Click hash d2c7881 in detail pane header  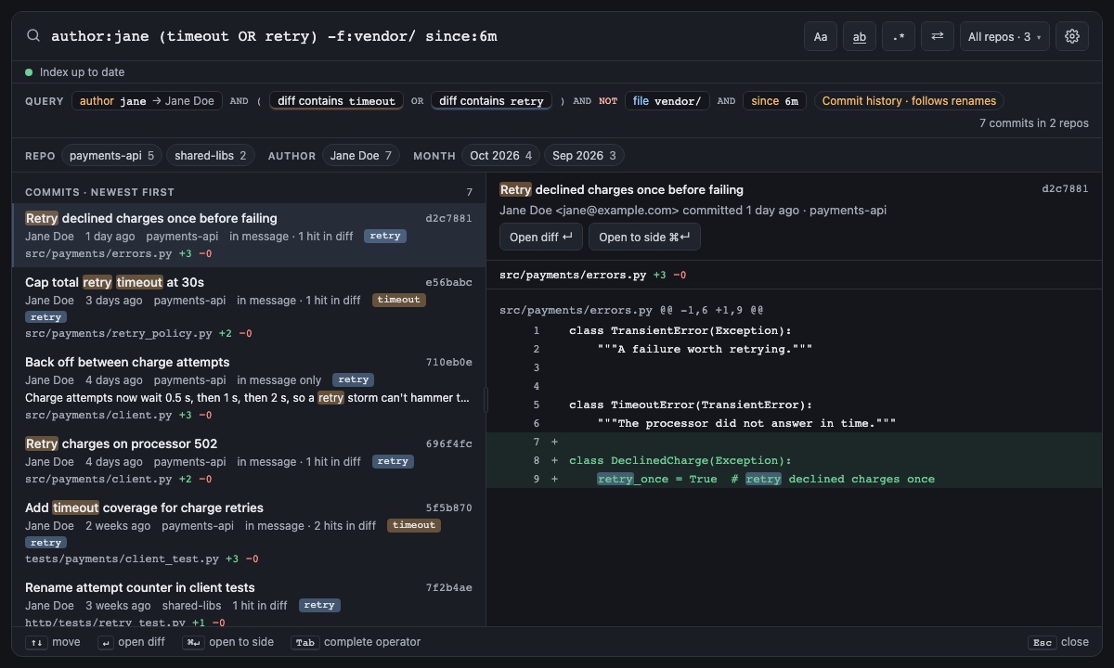pyautogui.click(x=1065, y=188)
